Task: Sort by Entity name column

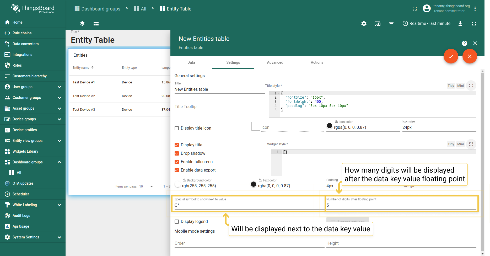Action: tap(83, 68)
